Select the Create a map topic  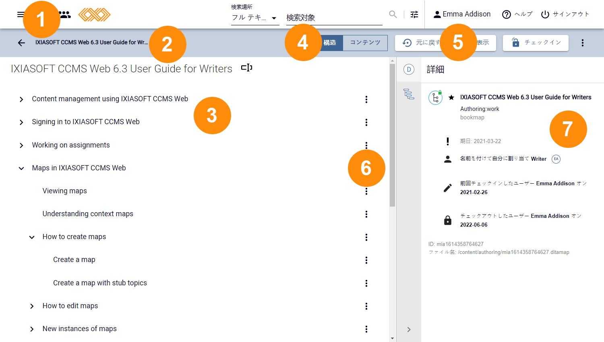[74, 260]
